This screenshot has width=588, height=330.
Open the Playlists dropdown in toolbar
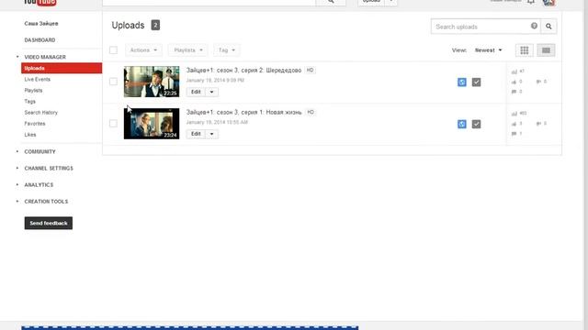click(x=187, y=50)
